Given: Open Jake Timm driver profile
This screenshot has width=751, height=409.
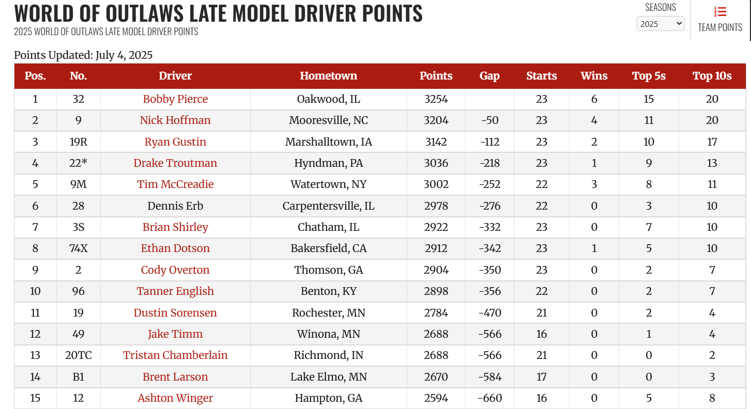Looking at the screenshot, I should pyautogui.click(x=175, y=334).
